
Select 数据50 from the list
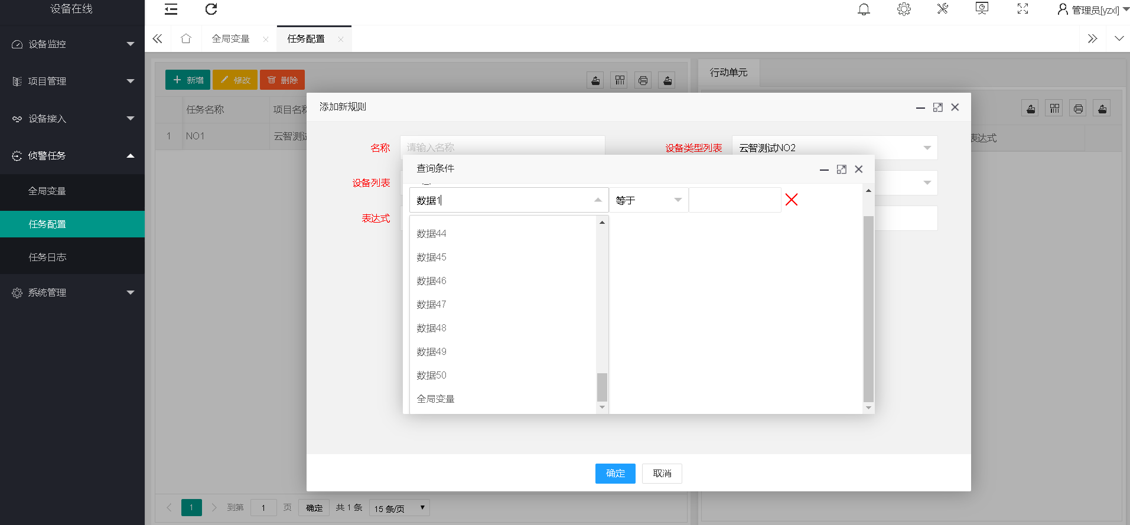point(504,375)
